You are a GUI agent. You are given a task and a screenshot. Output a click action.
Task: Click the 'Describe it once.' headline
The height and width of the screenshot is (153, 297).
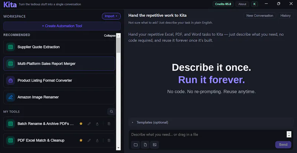[211, 67]
